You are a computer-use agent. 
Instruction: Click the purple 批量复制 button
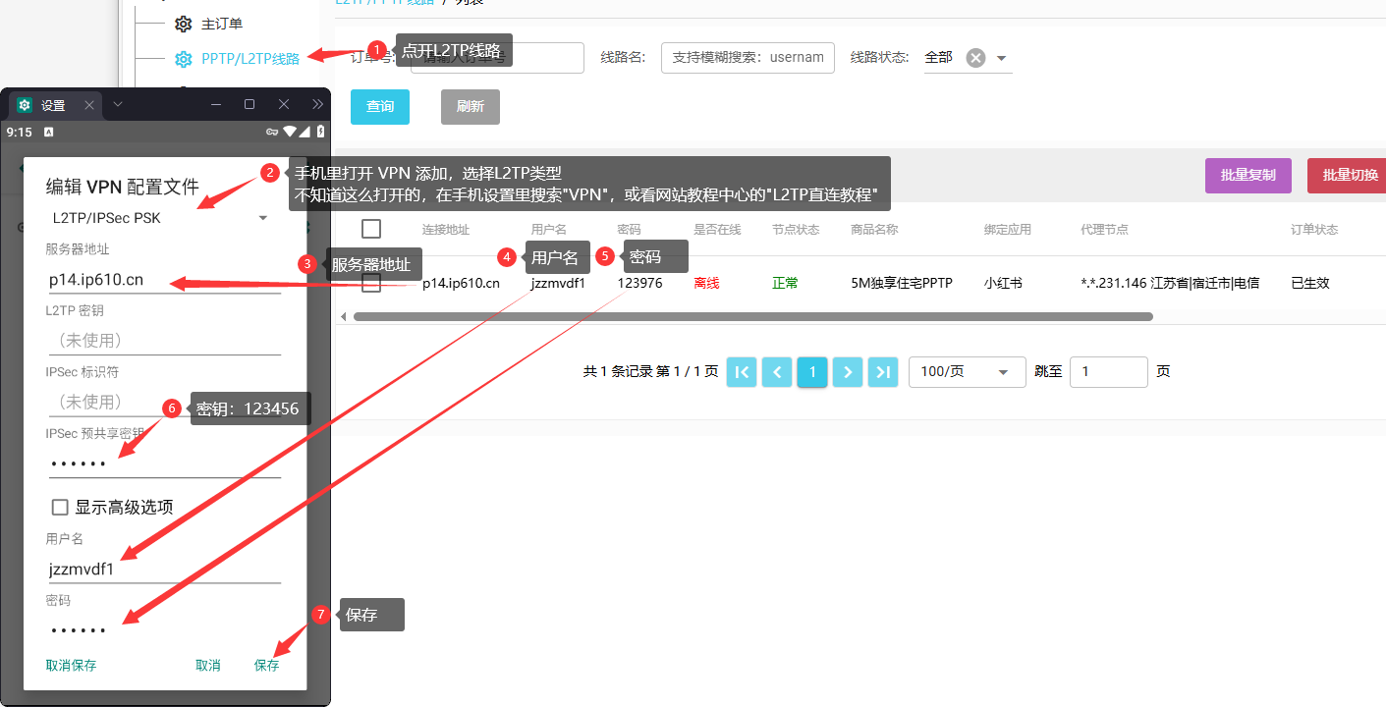coord(1248,176)
